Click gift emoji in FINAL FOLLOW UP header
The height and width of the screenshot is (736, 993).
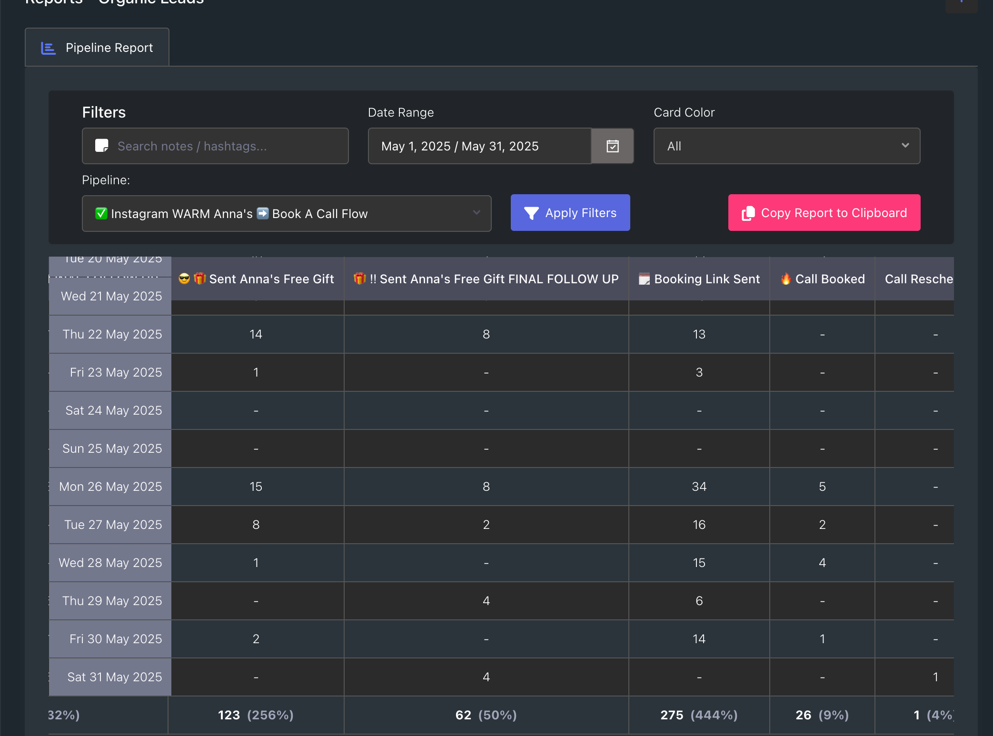coord(360,278)
